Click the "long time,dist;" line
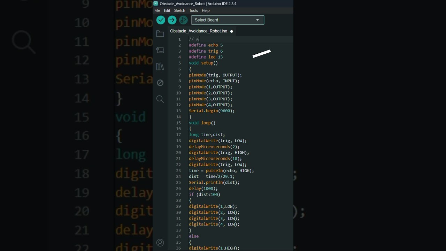This screenshot has width=446, height=251. click(x=207, y=135)
